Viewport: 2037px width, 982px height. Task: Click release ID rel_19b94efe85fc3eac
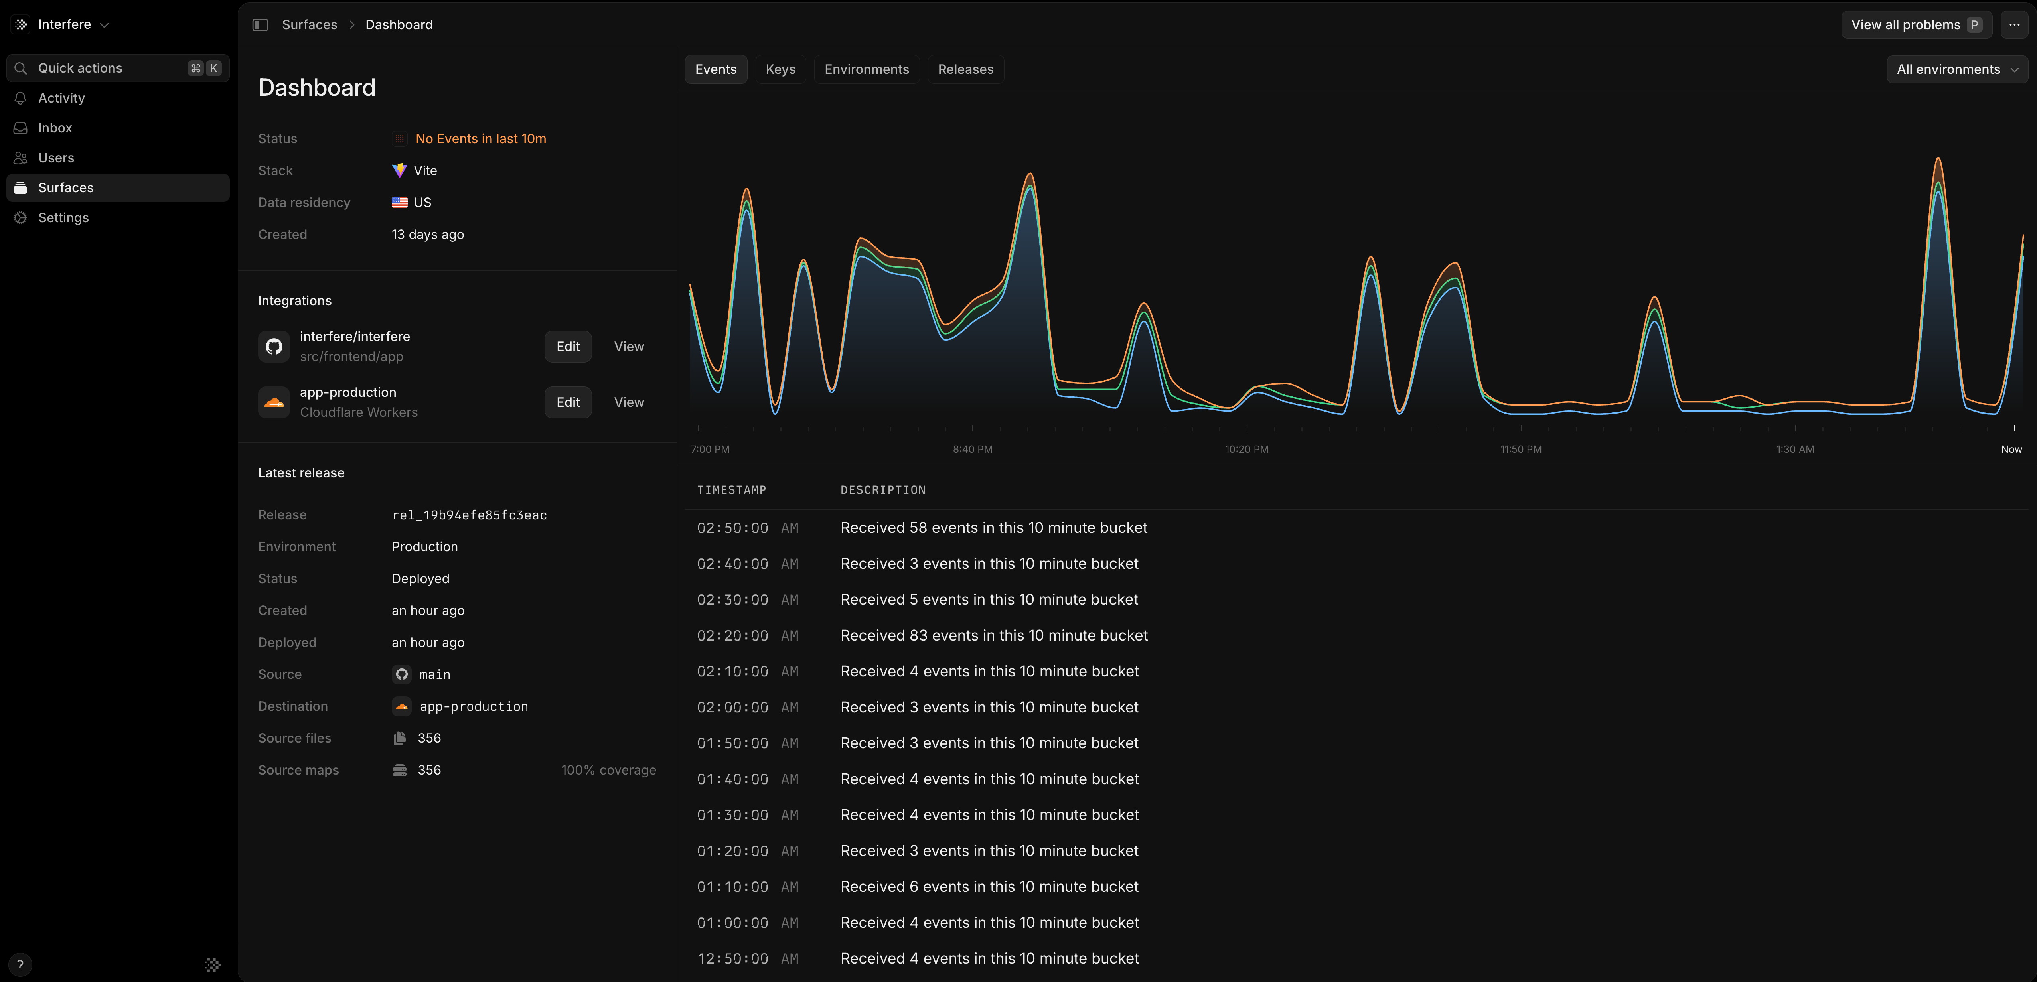pyautogui.click(x=470, y=515)
